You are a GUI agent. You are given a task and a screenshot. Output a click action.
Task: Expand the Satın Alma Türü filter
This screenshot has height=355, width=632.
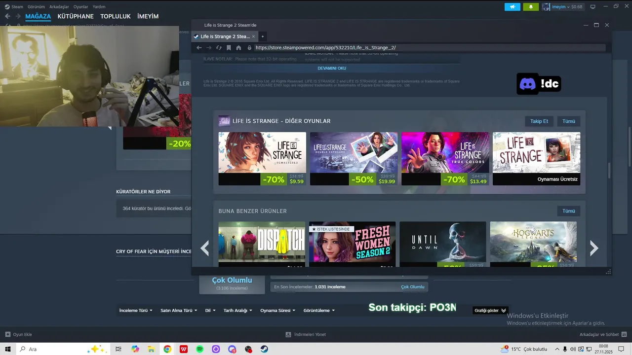pyautogui.click(x=179, y=311)
